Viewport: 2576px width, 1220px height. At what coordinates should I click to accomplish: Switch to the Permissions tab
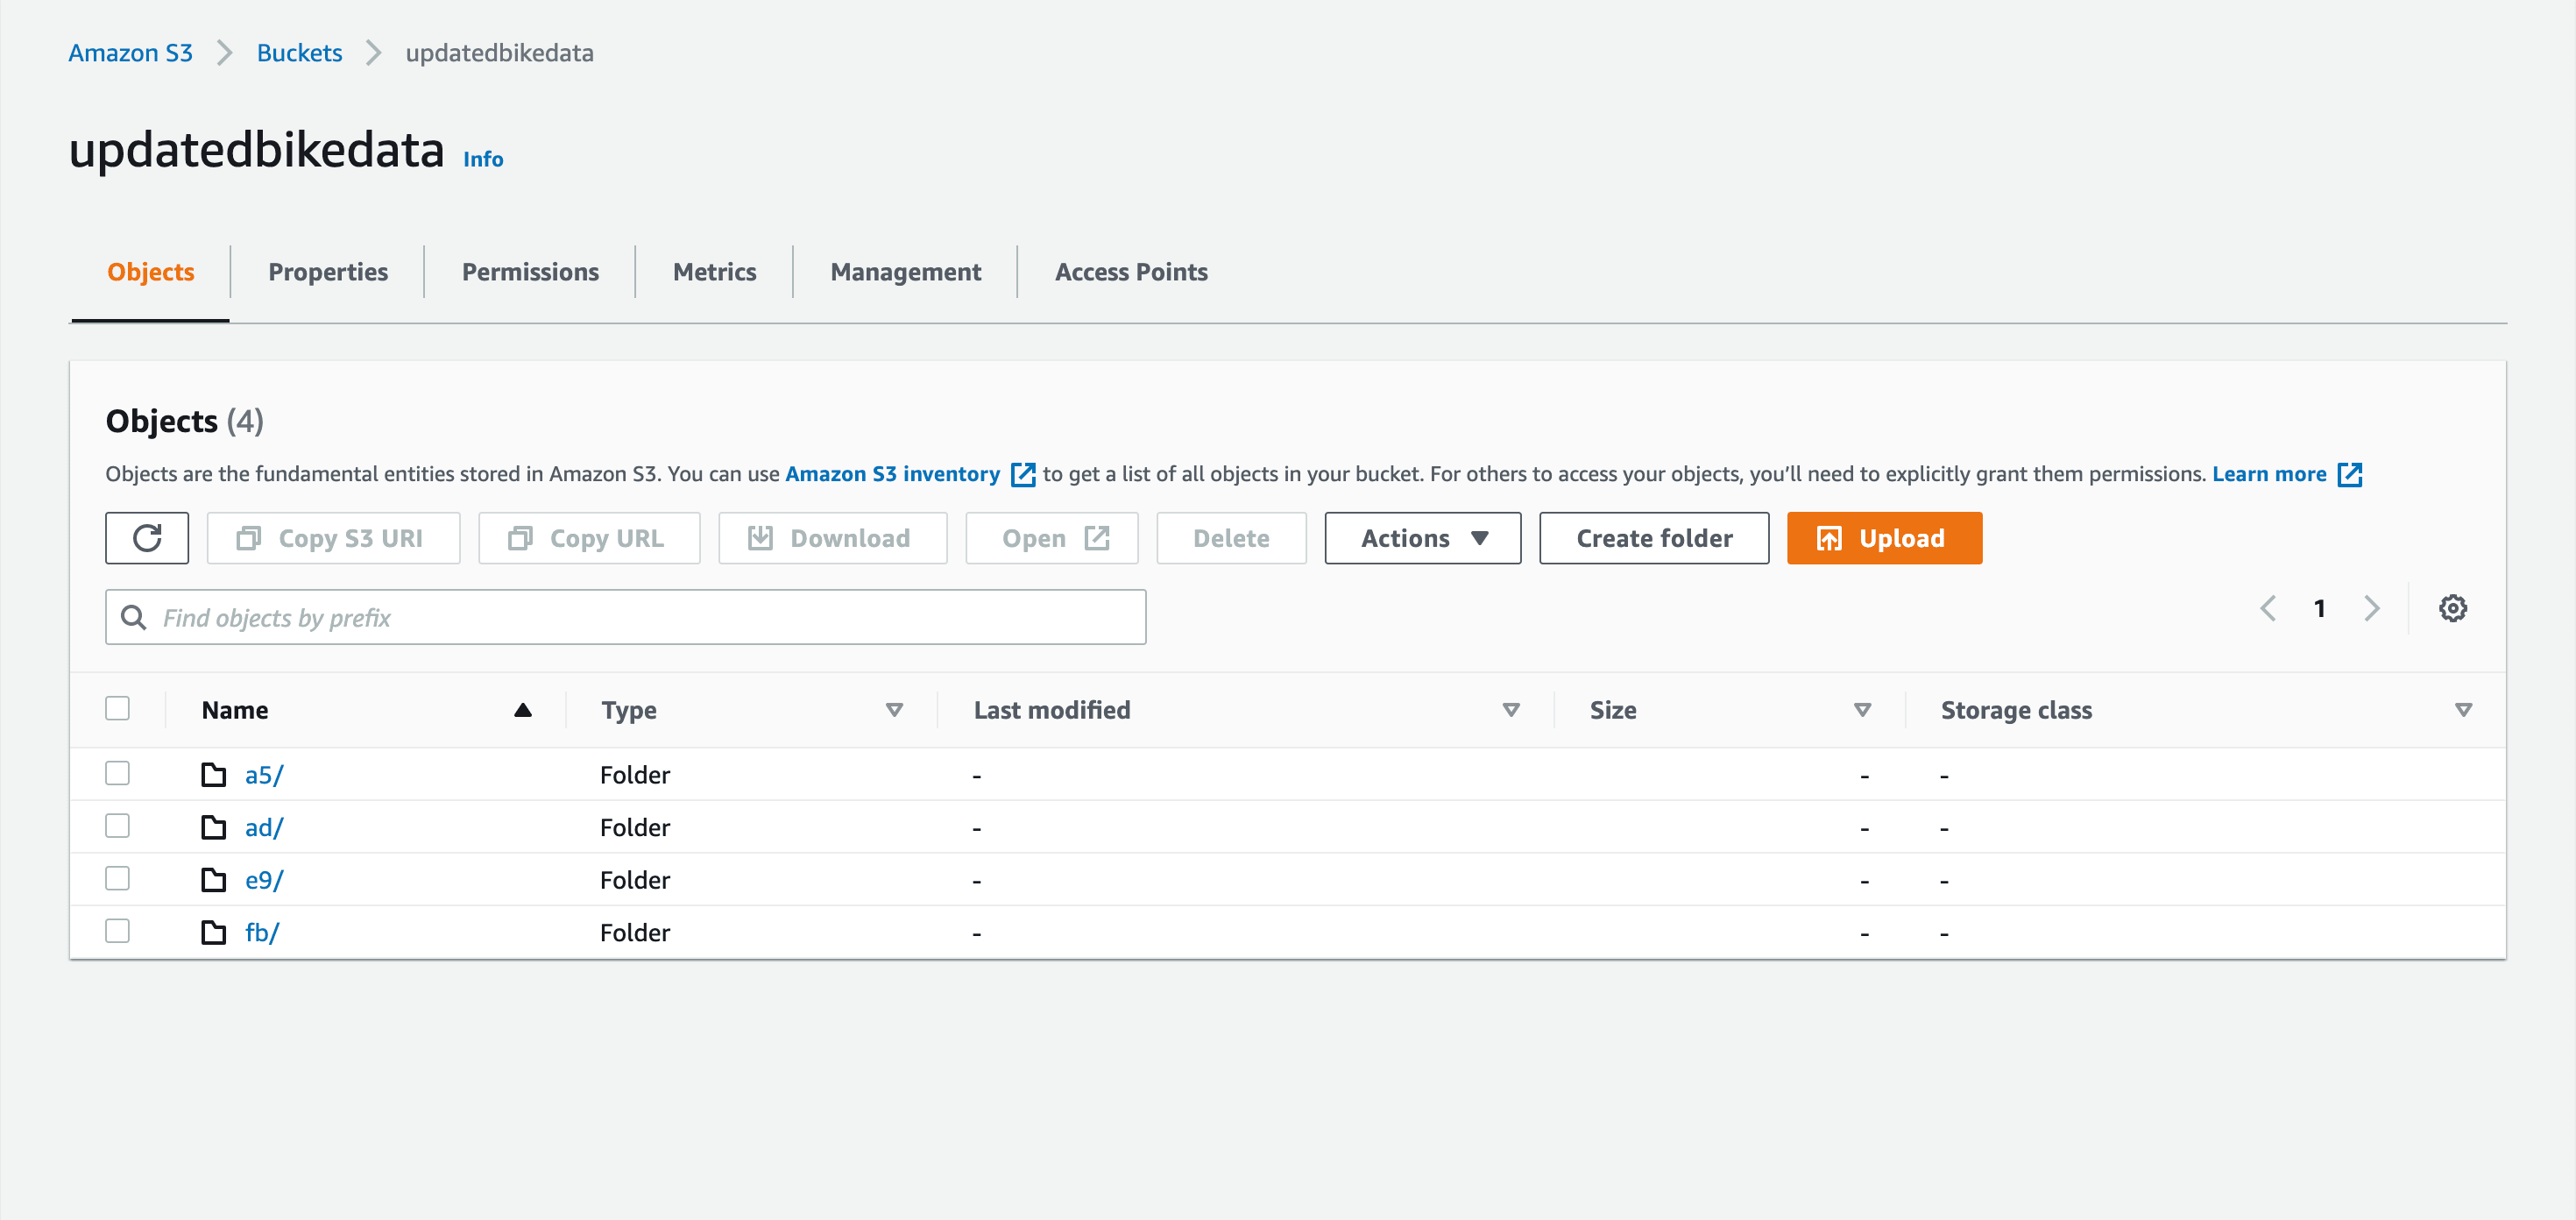pos(530,272)
